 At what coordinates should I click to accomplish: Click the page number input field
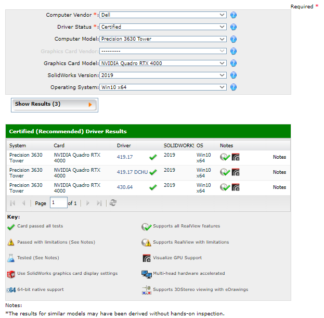coord(58,203)
